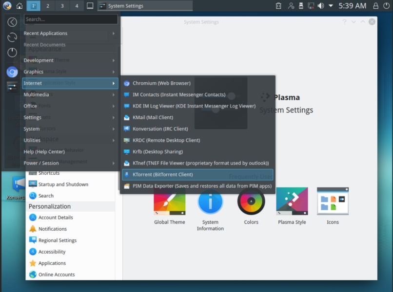Select KMail (Mail Client) entry
Screen dimensions: 393x292
coord(153,117)
